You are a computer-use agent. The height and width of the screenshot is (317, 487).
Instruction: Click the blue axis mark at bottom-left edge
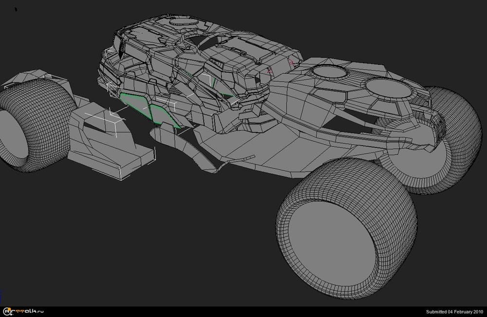click(x=2, y=298)
